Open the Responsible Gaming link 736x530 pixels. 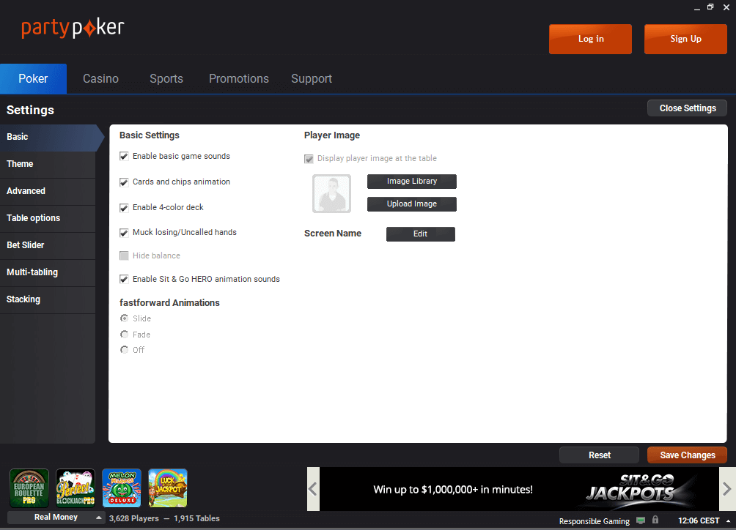tap(595, 521)
